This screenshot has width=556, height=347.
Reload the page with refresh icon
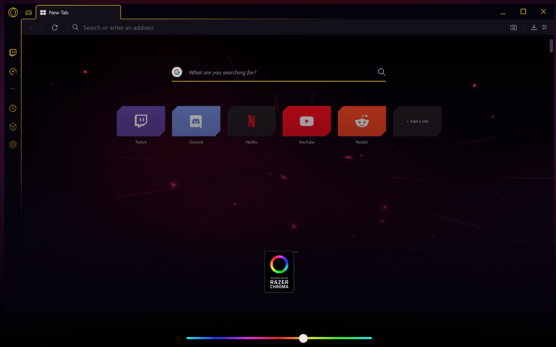point(55,28)
